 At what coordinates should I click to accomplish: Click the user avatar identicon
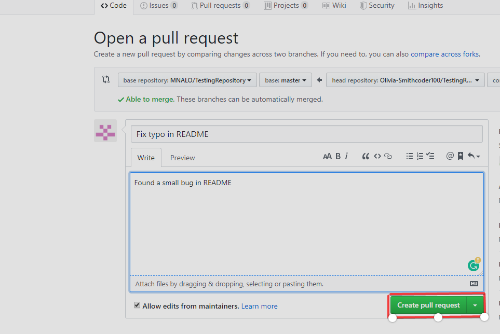pos(105,131)
